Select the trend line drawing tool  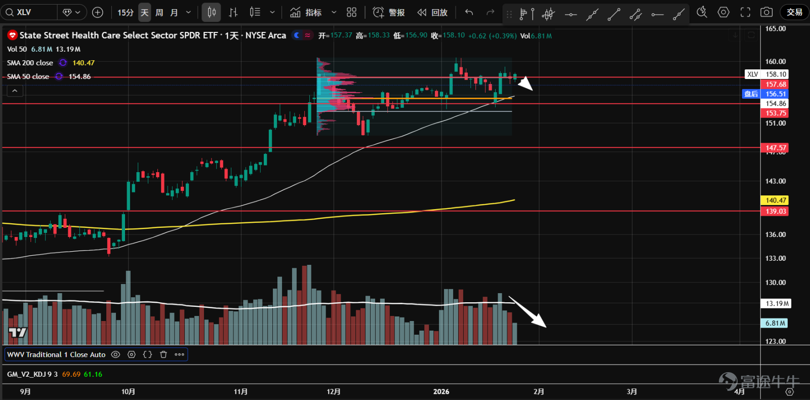coord(614,14)
